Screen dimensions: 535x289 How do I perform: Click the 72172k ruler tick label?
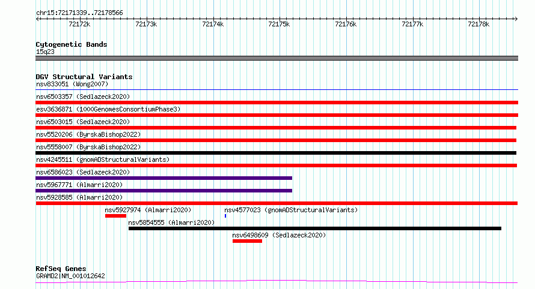[x=79, y=24]
